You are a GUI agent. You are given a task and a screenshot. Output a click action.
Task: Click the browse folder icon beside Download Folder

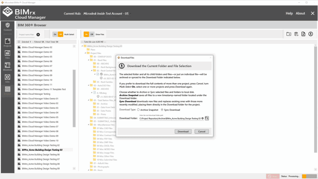tap(207, 118)
